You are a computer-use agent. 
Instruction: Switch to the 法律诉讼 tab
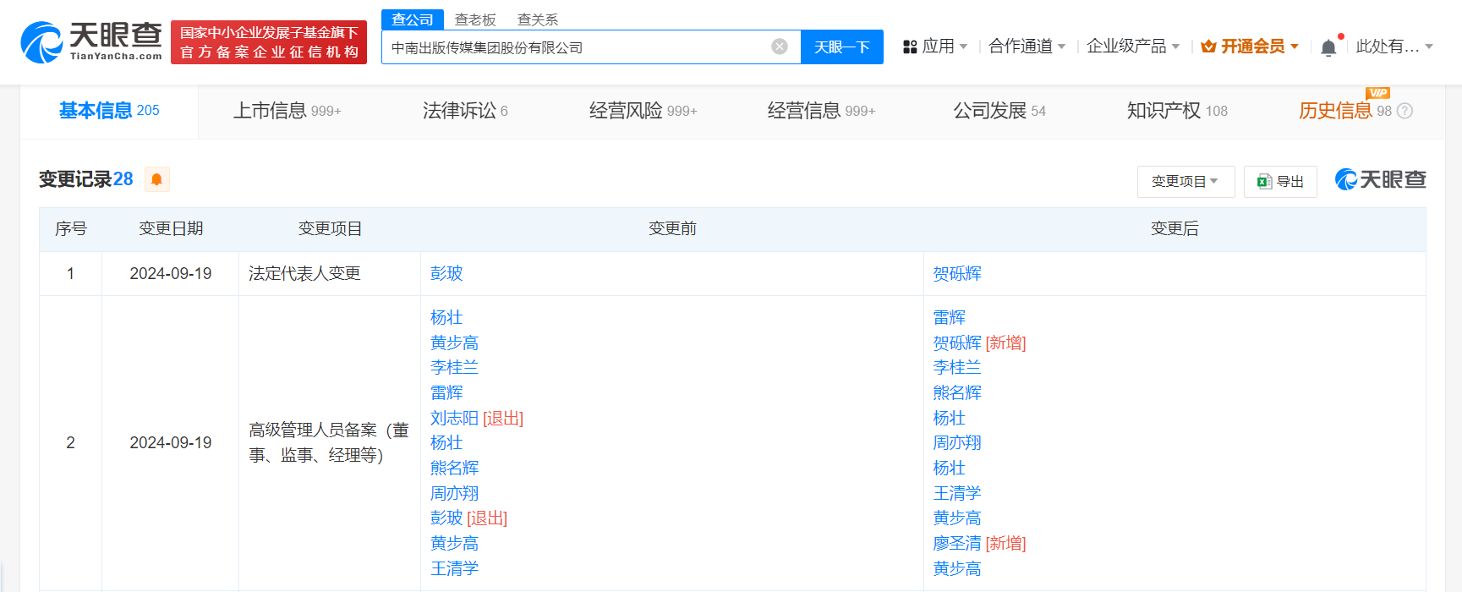pyautogui.click(x=464, y=111)
